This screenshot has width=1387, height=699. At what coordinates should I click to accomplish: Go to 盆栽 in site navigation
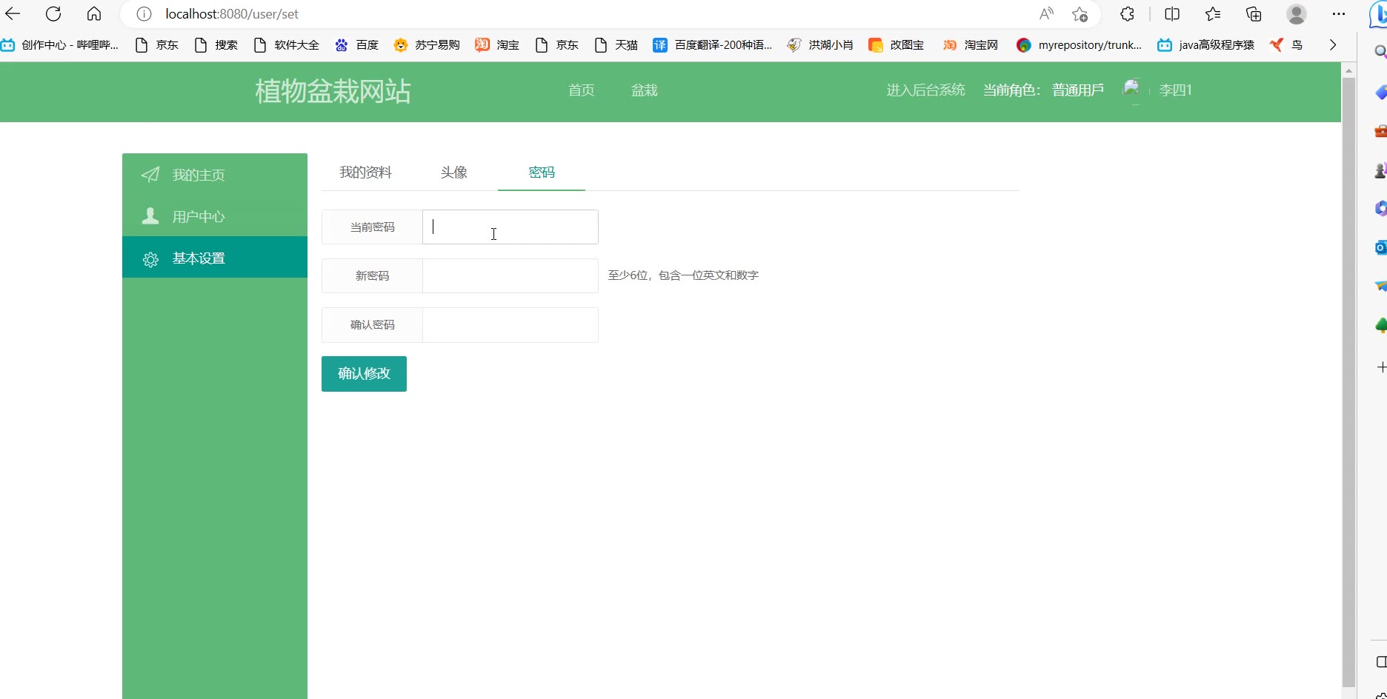click(x=644, y=90)
